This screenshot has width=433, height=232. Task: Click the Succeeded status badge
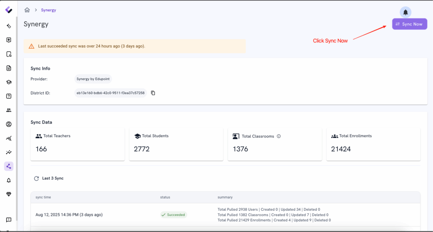tap(173, 215)
